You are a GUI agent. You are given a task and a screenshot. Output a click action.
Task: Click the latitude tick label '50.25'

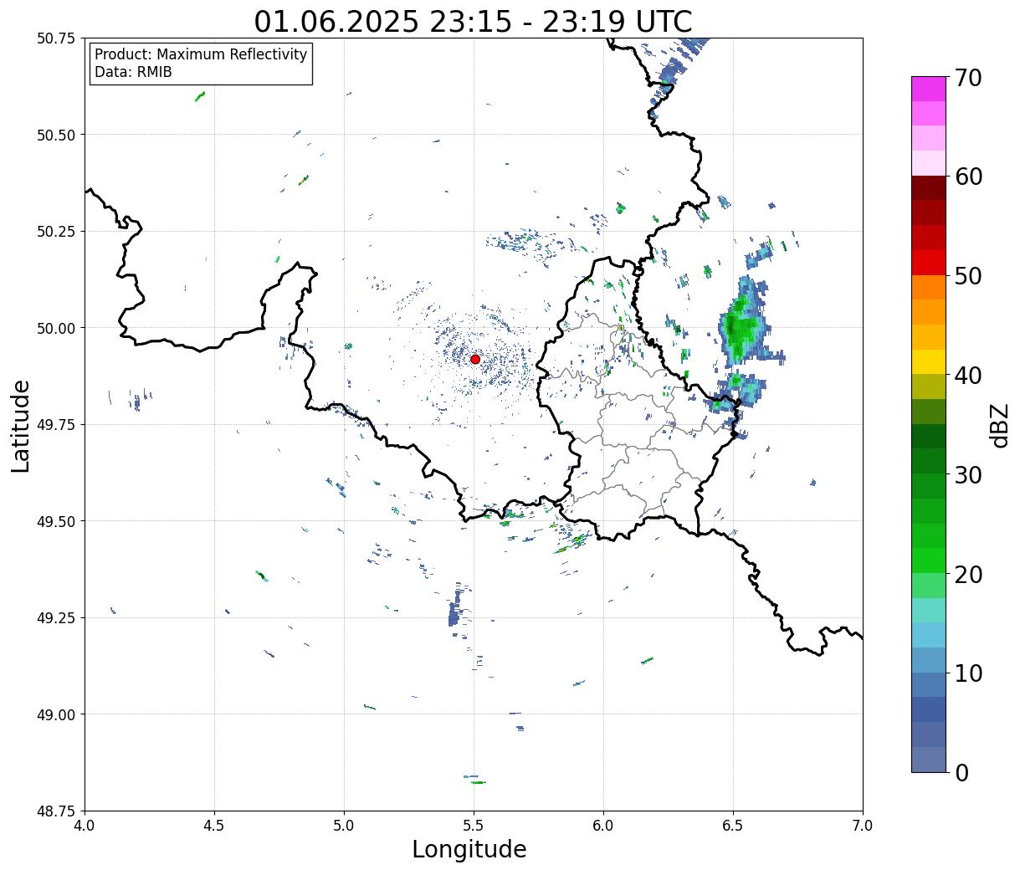pyautogui.click(x=56, y=232)
